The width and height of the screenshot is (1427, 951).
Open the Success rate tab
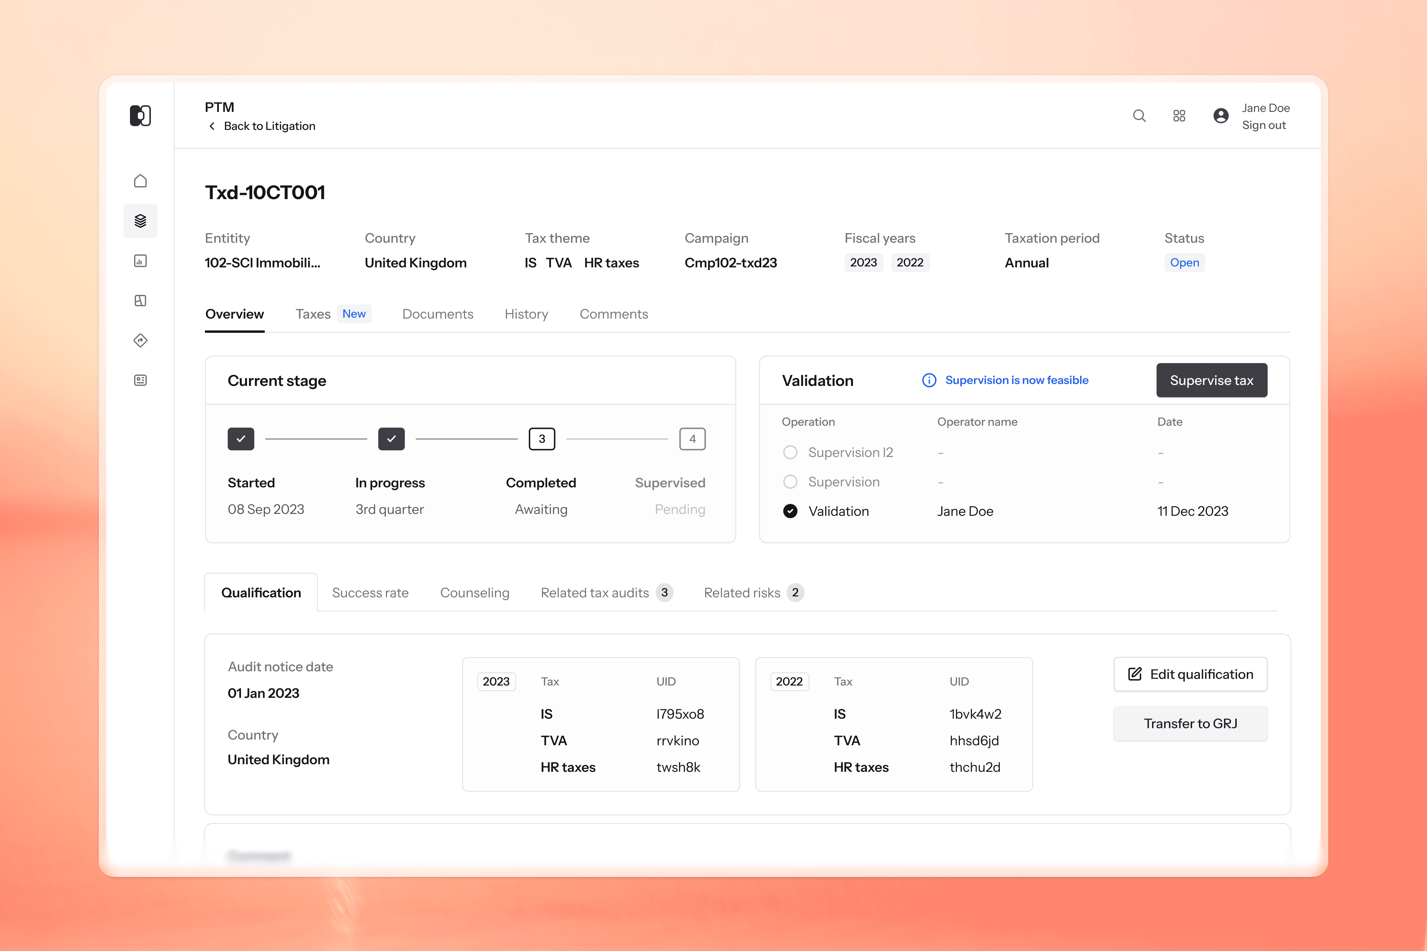[370, 593]
